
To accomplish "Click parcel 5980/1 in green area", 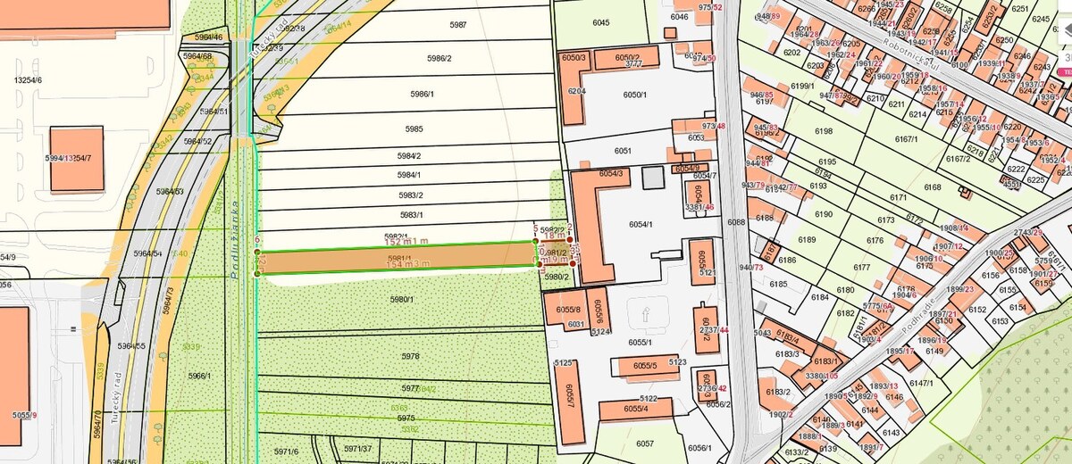I will click(400, 299).
